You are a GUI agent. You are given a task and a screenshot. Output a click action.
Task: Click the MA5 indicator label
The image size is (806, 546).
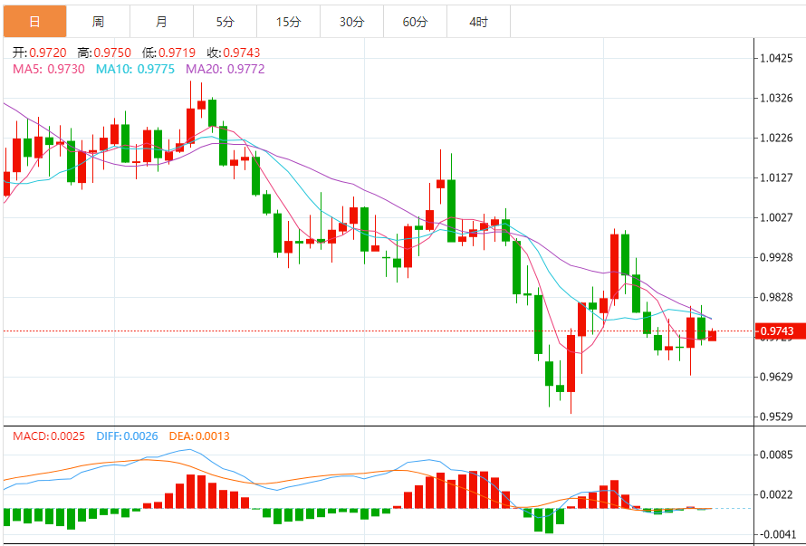tap(49, 69)
